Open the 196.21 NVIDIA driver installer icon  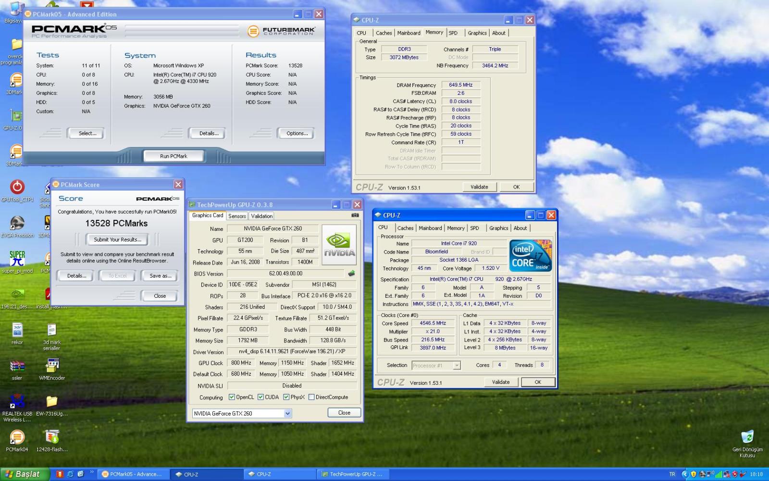pos(17,298)
